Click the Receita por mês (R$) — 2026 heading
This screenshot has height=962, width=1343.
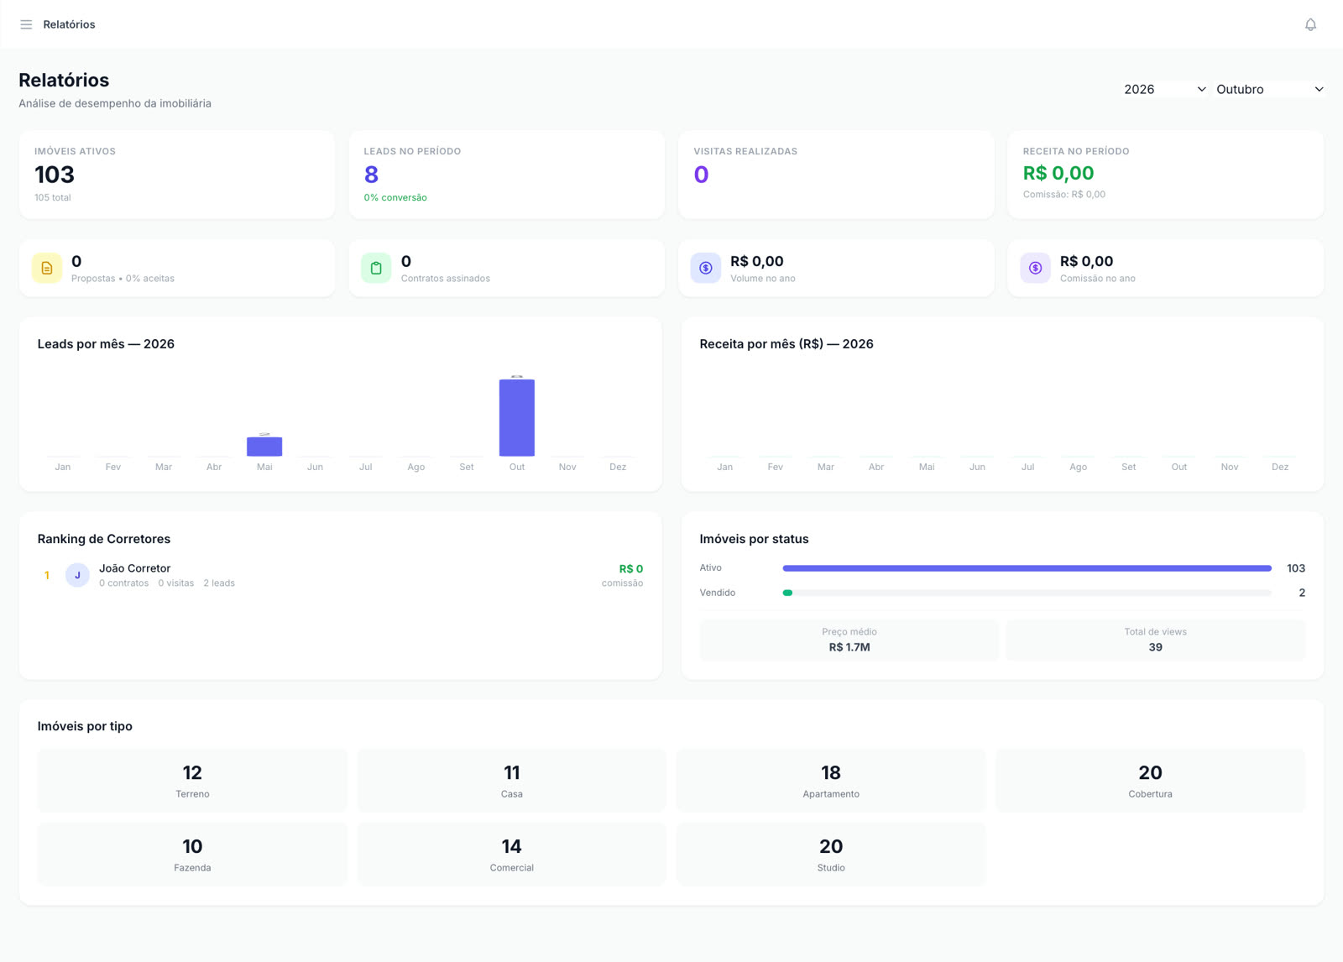[x=786, y=344]
